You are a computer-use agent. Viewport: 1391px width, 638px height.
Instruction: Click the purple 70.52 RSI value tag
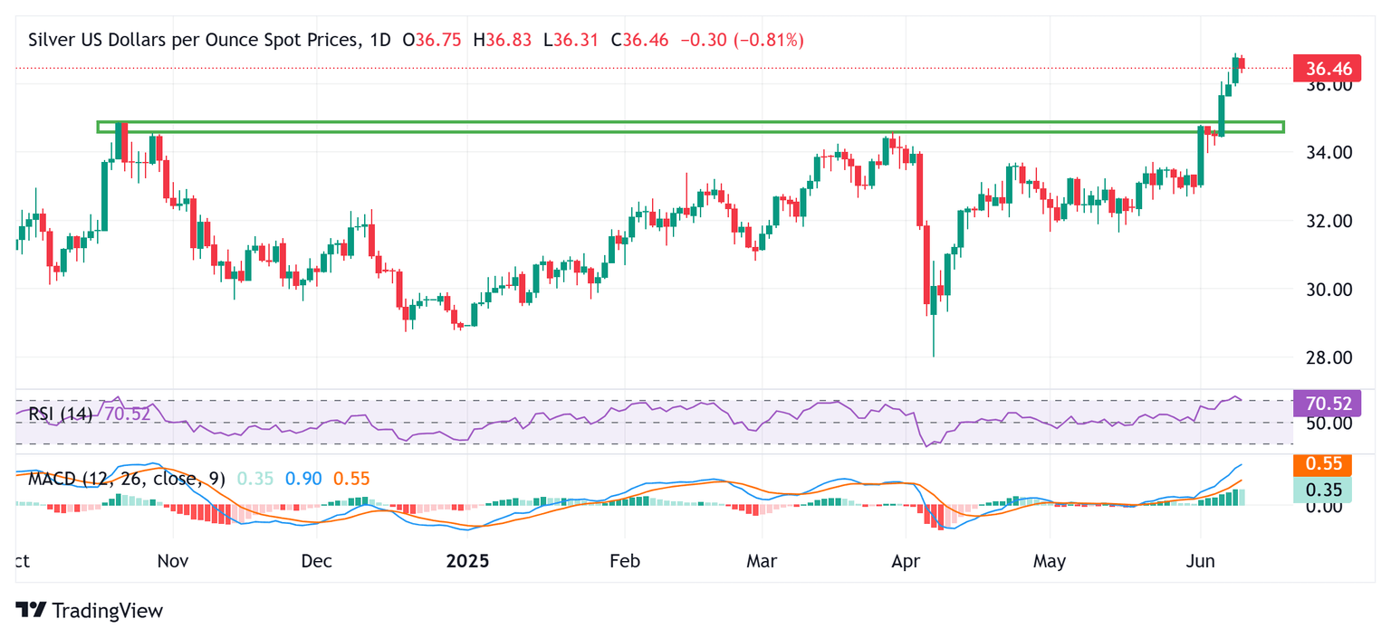[x=1322, y=404]
